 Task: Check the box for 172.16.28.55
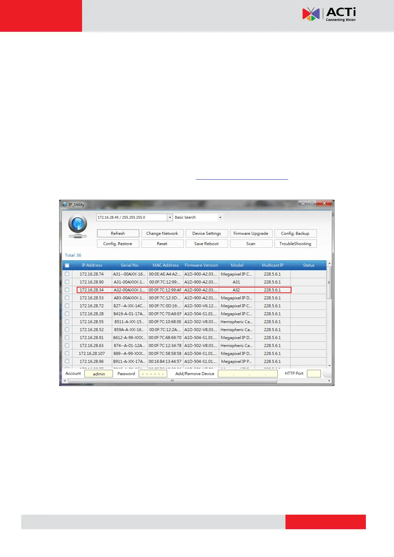coord(67,321)
